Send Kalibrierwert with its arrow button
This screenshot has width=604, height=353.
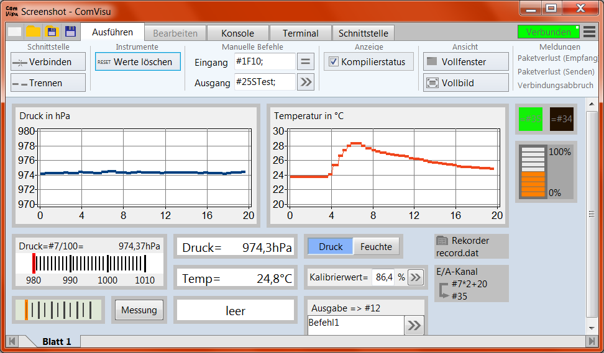click(415, 277)
